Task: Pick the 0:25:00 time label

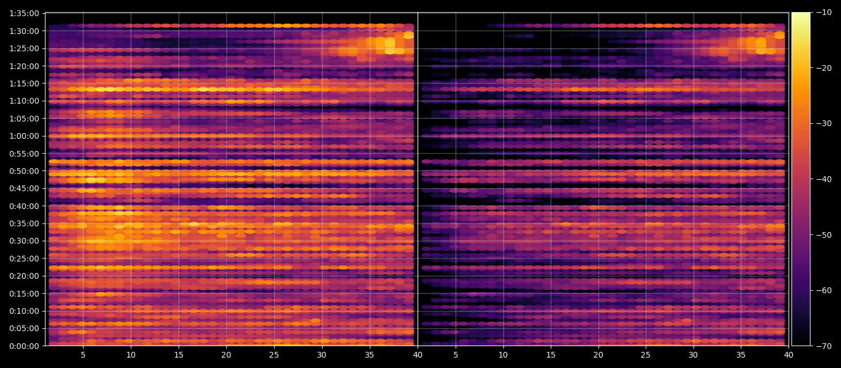Action: [24, 258]
